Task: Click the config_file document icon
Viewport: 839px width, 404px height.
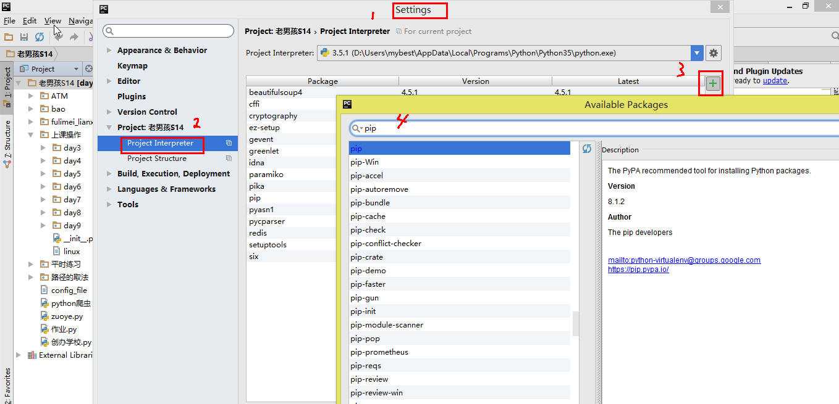Action: coord(44,290)
